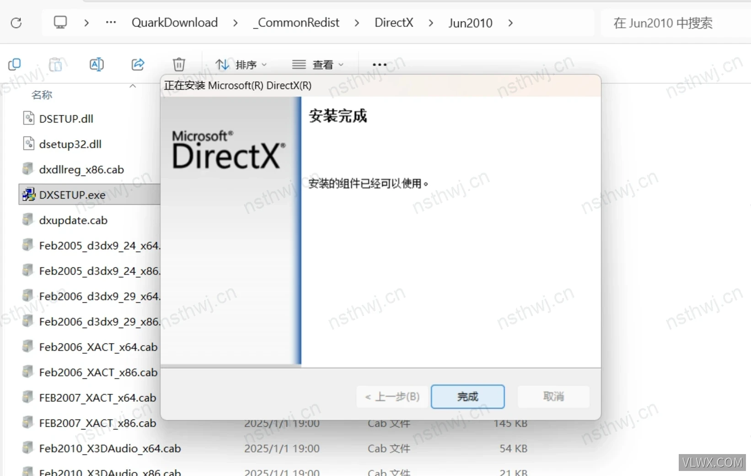Image resolution: width=751 pixels, height=476 pixels.
Task: Click the Rename toolbar icon
Action: click(97, 64)
